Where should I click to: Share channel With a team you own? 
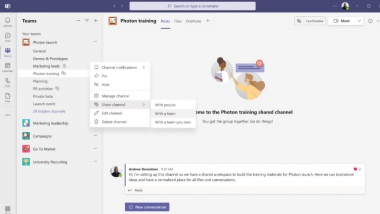pyautogui.click(x=173, y=122)
